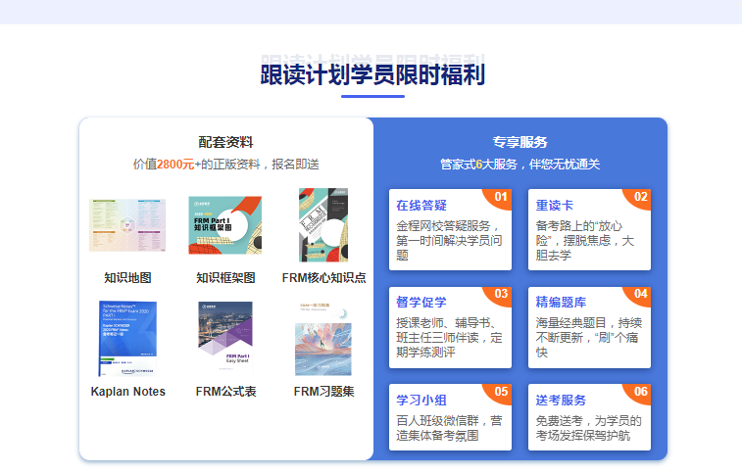742x473 pixels.
Task: Click the orange 06 corner badge
Action: pyautogui.click(x=639, y=392)
